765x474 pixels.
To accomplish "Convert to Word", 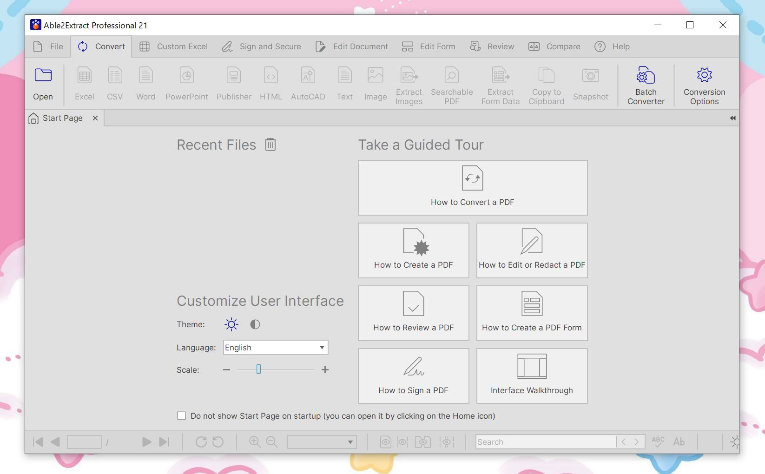I will pyautogui.click(x=145, y=84).
